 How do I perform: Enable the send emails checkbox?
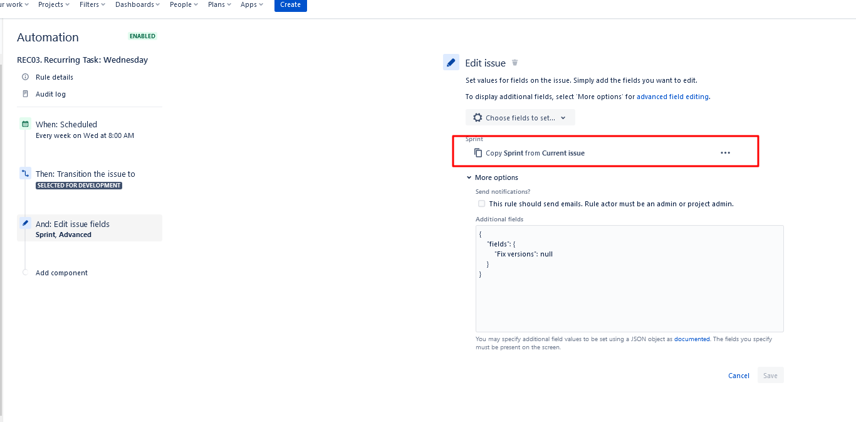[x=481, y=204]
